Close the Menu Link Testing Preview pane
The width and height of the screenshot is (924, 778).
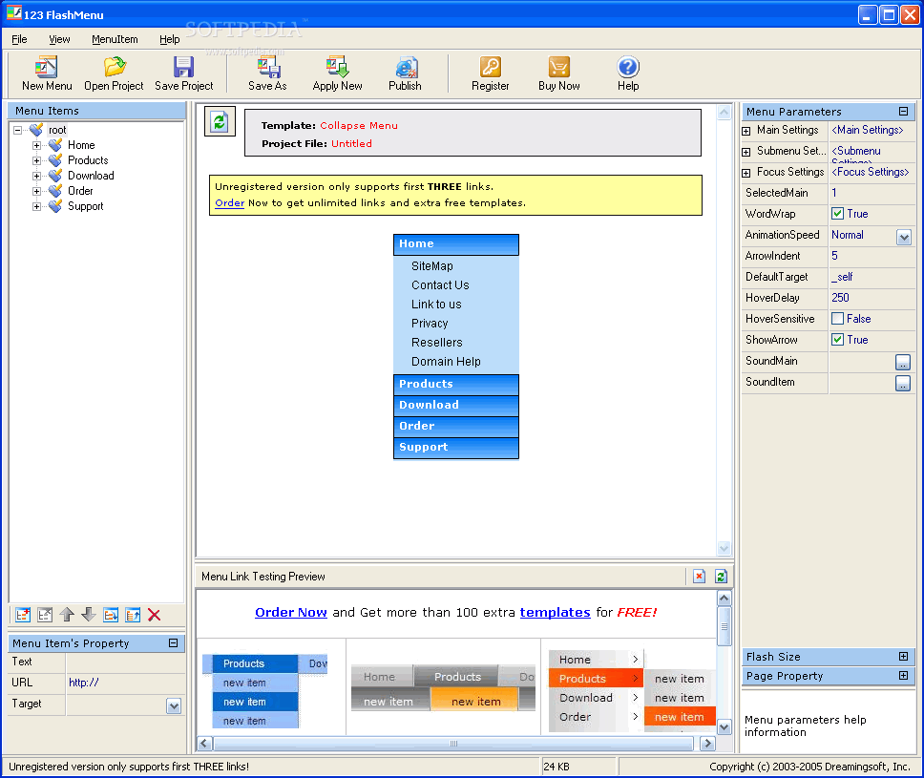pos(699,576)
